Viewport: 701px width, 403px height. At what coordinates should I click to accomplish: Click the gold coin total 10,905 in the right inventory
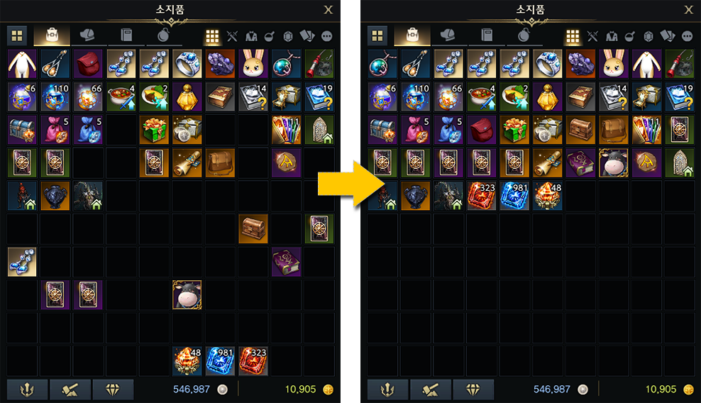(661, 389)
